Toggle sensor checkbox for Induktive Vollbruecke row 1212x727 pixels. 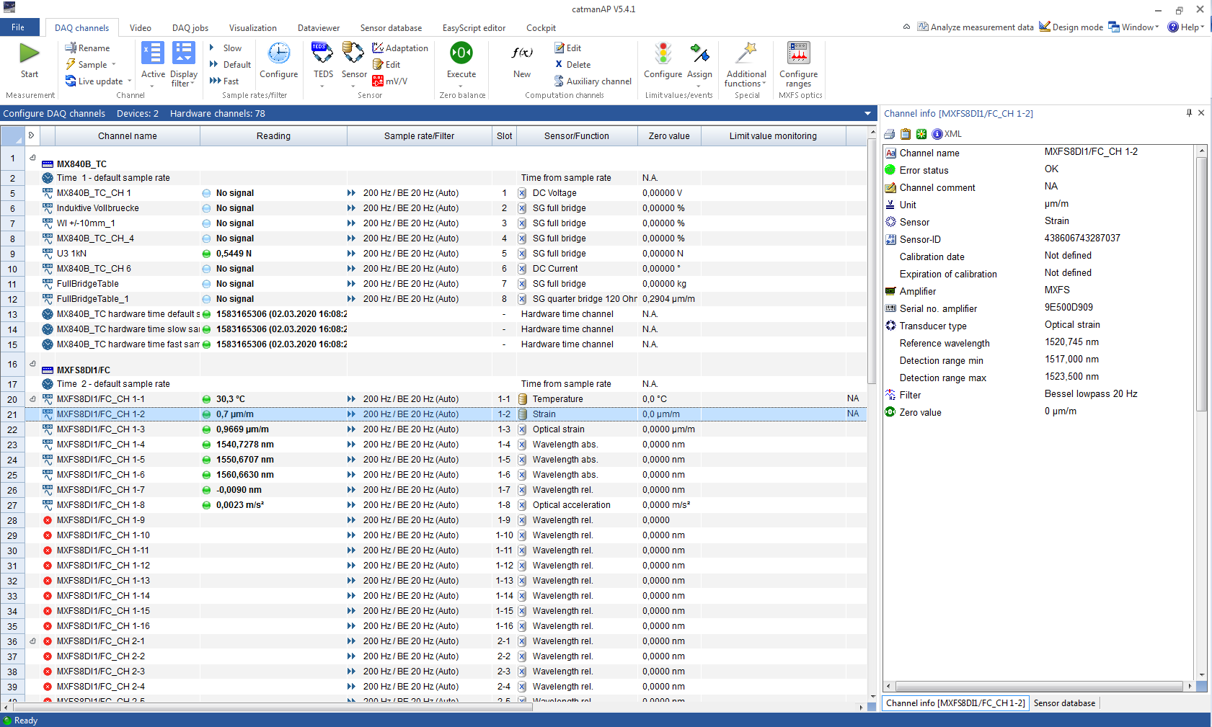pos(522,208)
